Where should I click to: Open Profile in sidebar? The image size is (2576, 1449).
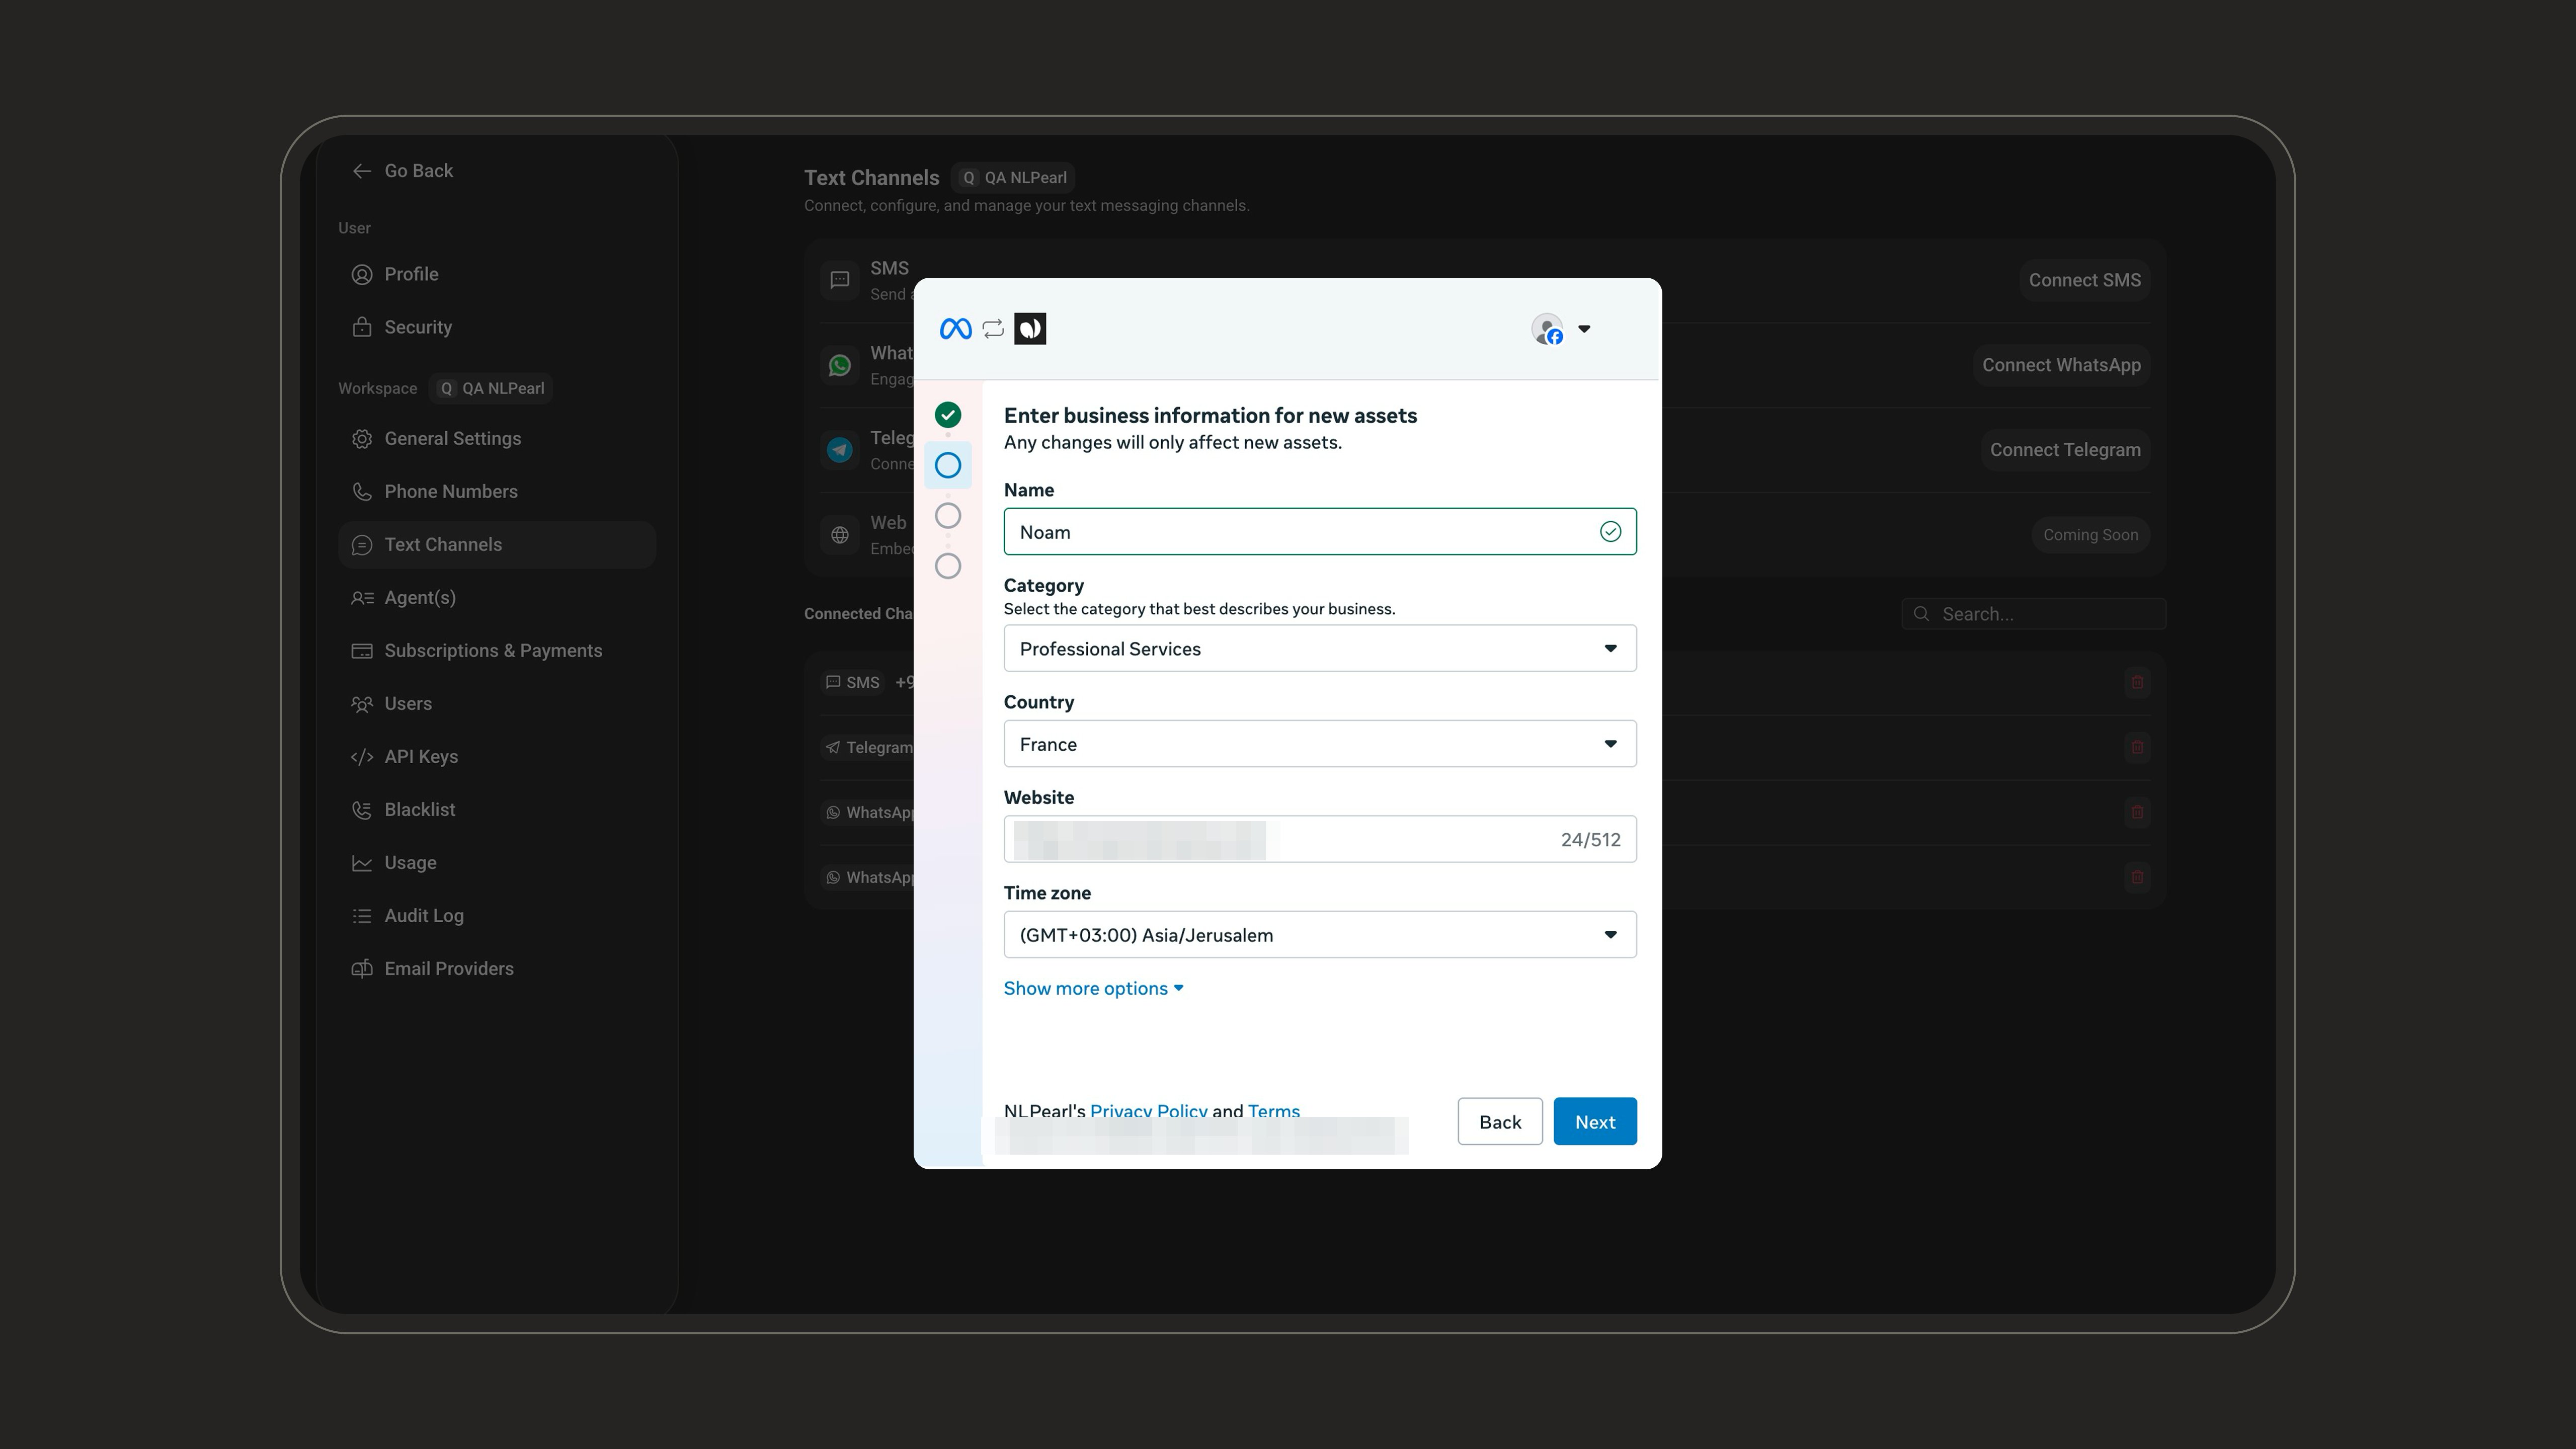pos(496,274)
